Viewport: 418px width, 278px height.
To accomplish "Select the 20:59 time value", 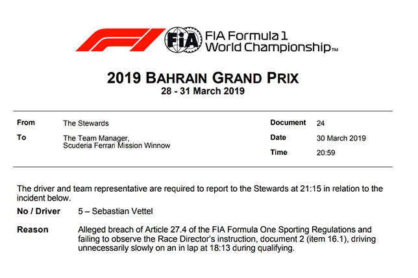I will click(x=326, y=152).
